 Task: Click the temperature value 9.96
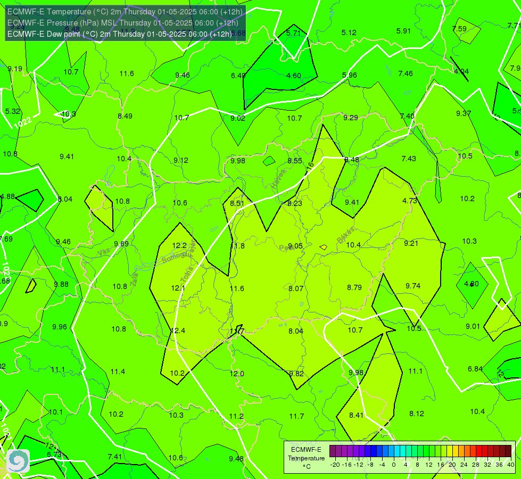[x=60, y=327]
